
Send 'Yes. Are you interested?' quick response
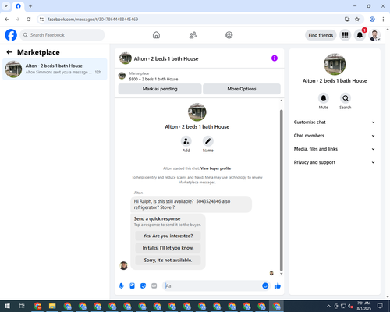[168, 236]
